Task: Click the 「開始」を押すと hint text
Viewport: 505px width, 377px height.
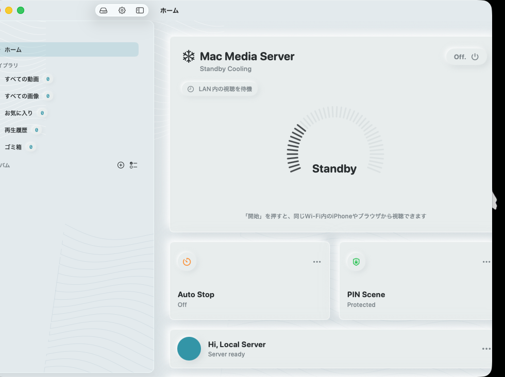Action: click(x=335, y=216)
